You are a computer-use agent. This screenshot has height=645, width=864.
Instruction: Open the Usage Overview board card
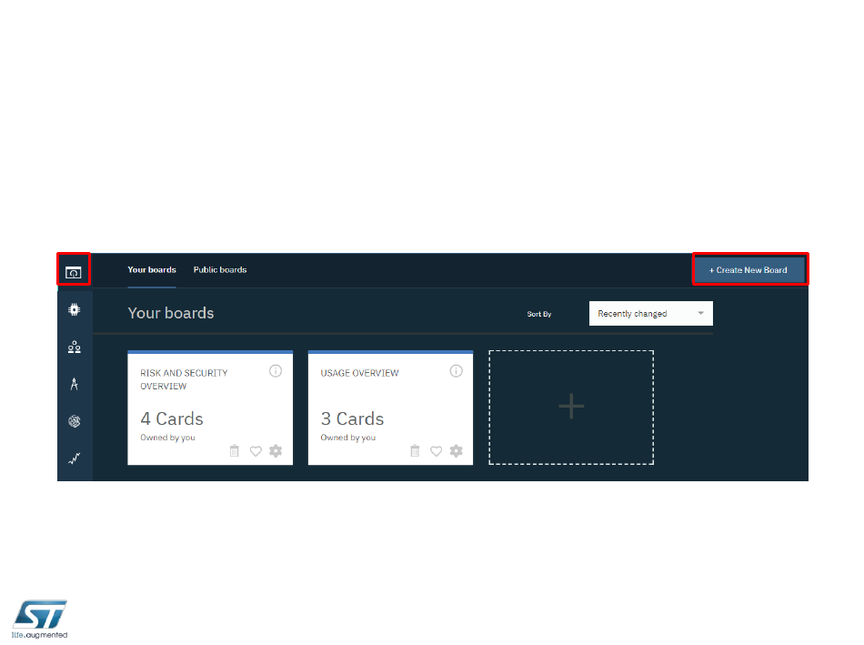point(391,408)
